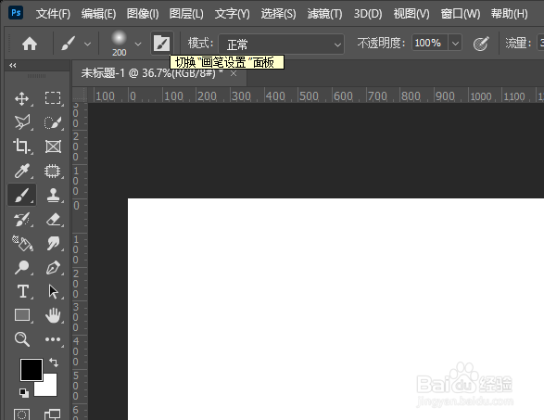Select the 未标题-1 document tab
The height and width of the screenshot is (420, 544).
pyautogui.click(x=152, y=73)
